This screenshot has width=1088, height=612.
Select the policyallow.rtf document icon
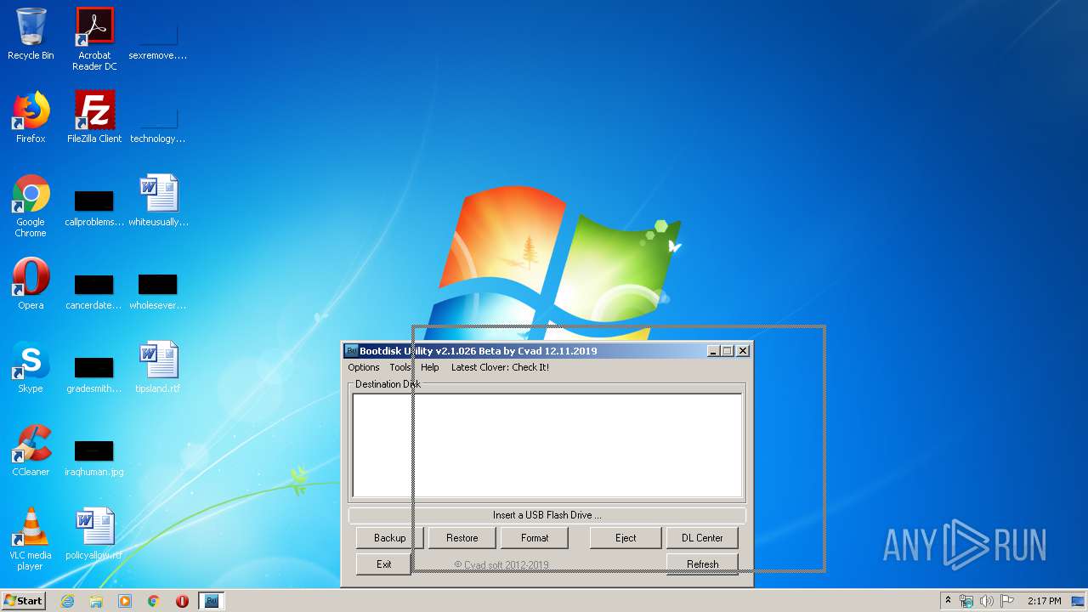point(94,535)
